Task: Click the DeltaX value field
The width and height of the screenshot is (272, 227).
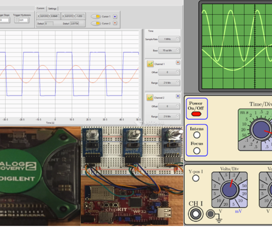Action: click(49, 24)
